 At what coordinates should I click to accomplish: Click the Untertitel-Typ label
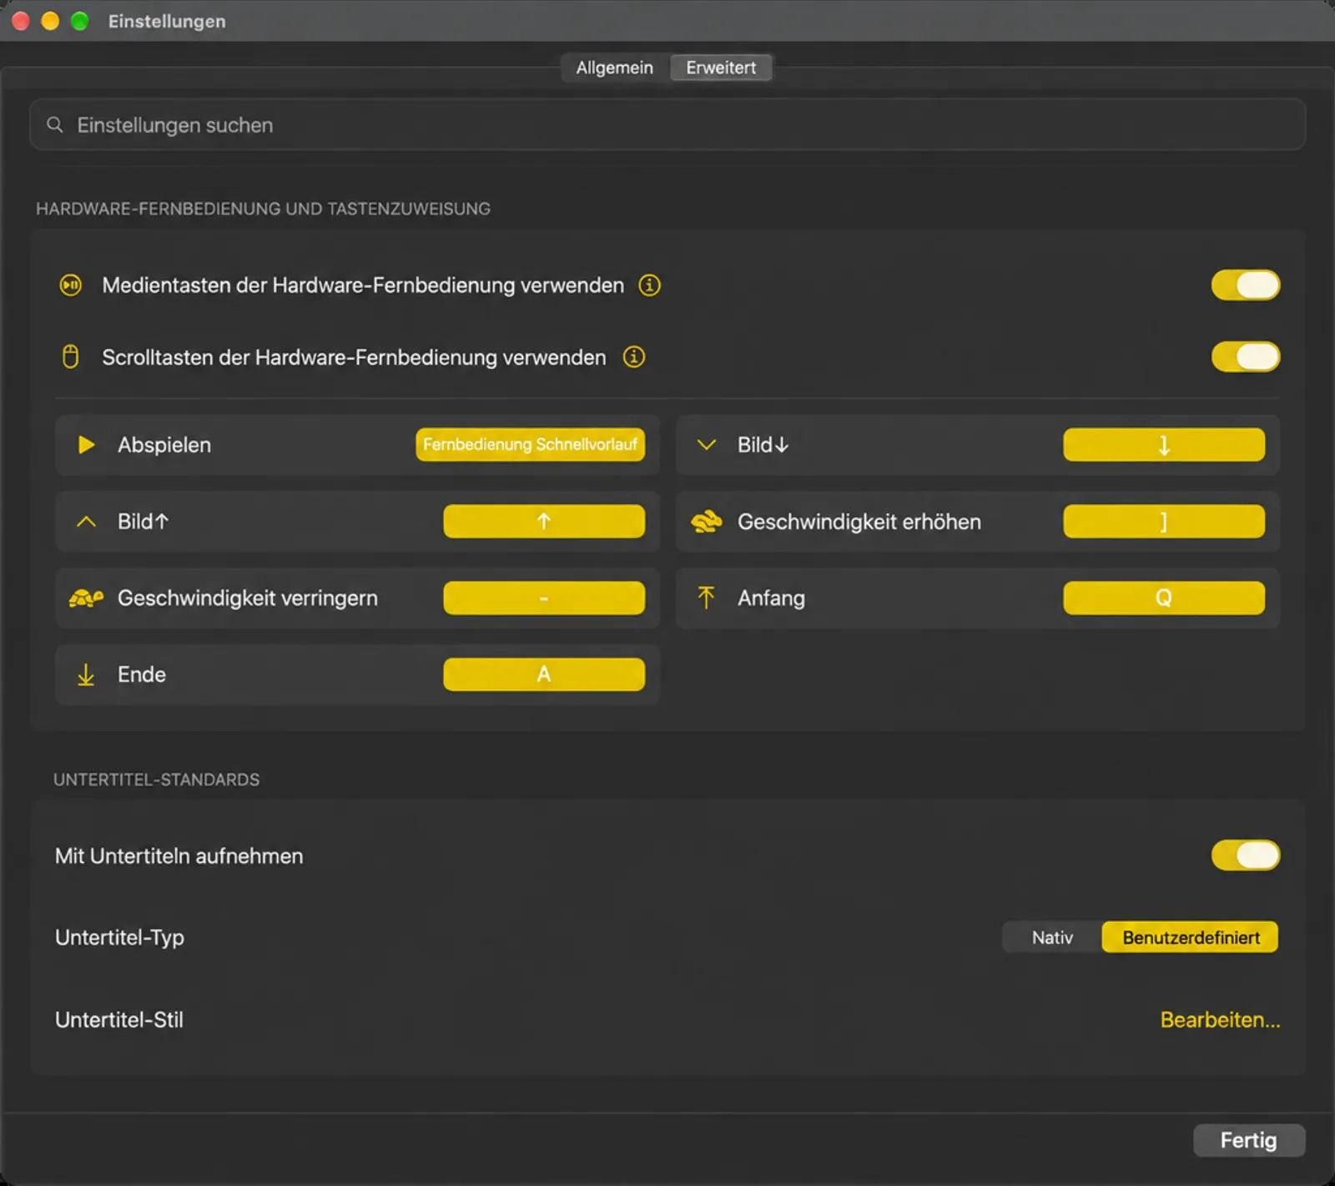pos(119,937)
